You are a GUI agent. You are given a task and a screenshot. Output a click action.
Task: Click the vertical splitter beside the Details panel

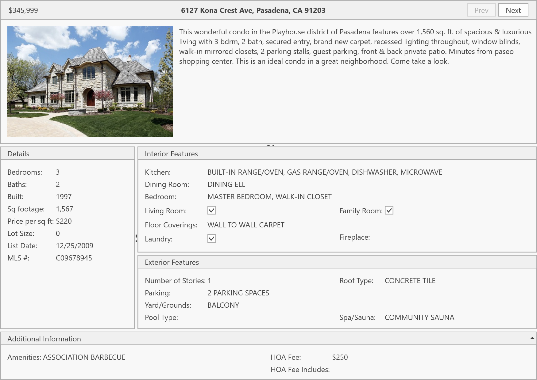pyautogui.click(x=136, y=237)
